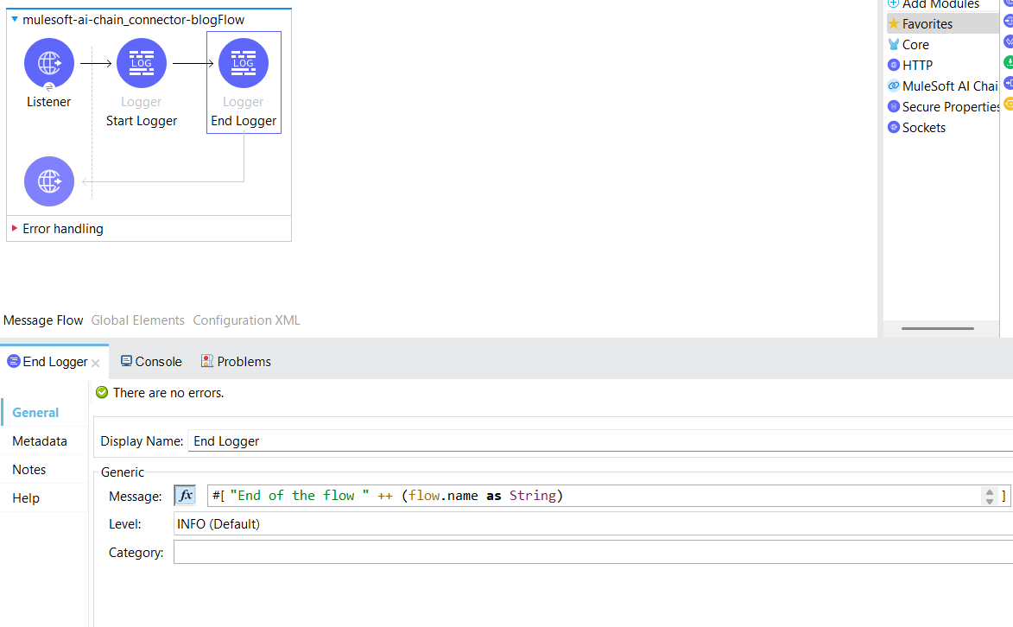Collapse the mulesoft-ai-chain_connector-blogFlow triangle

[14, 19]
